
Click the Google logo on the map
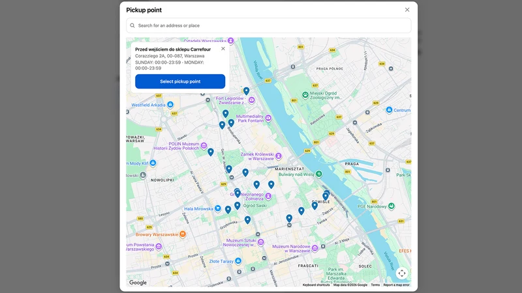coord(138,283)
